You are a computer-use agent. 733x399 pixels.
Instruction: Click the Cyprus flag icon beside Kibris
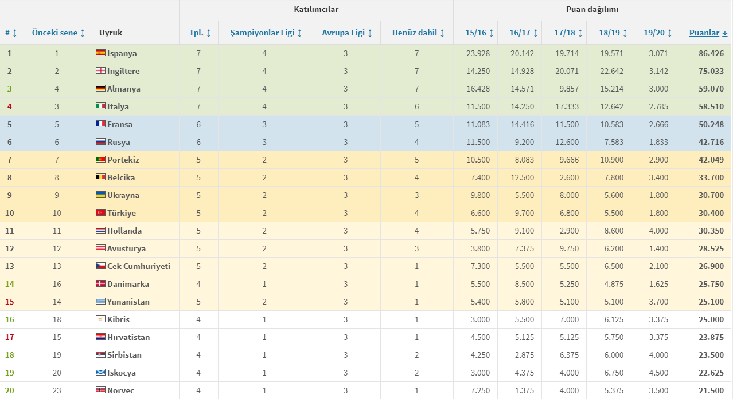point(100,319)
